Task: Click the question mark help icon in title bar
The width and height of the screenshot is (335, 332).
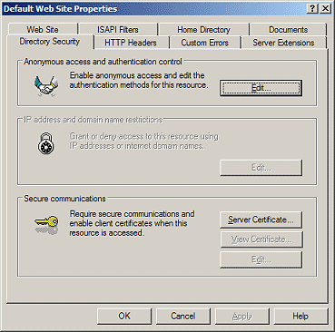Action: point(312,8)
